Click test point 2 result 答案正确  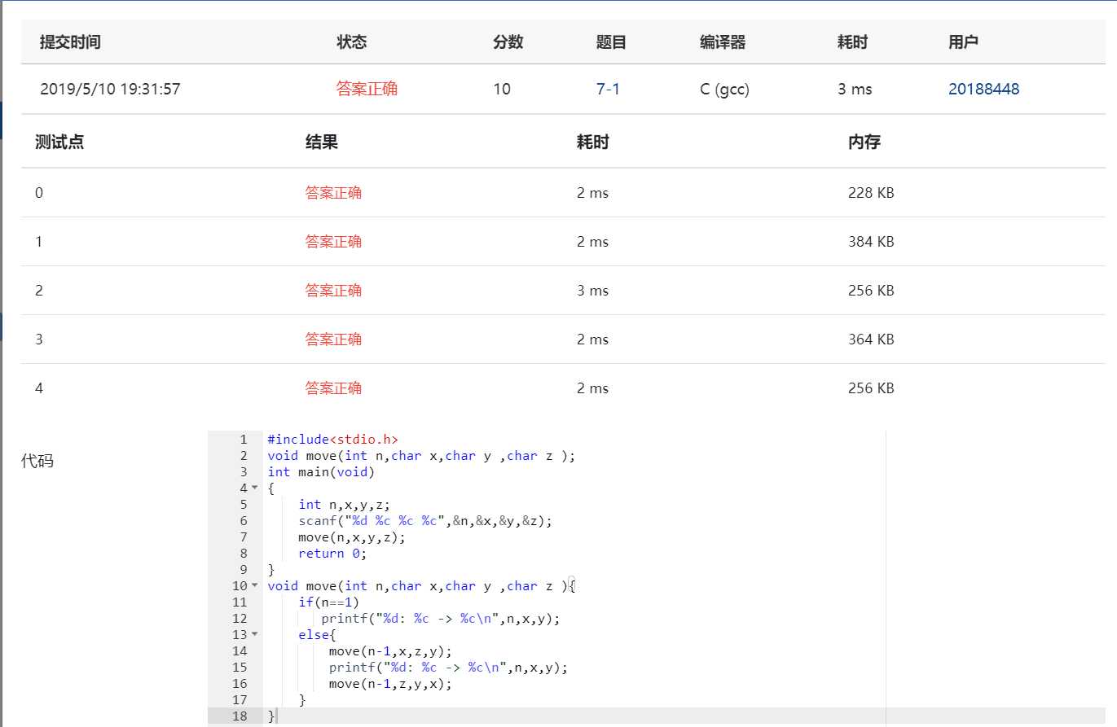pyautogui.click(x=333, y=291)
